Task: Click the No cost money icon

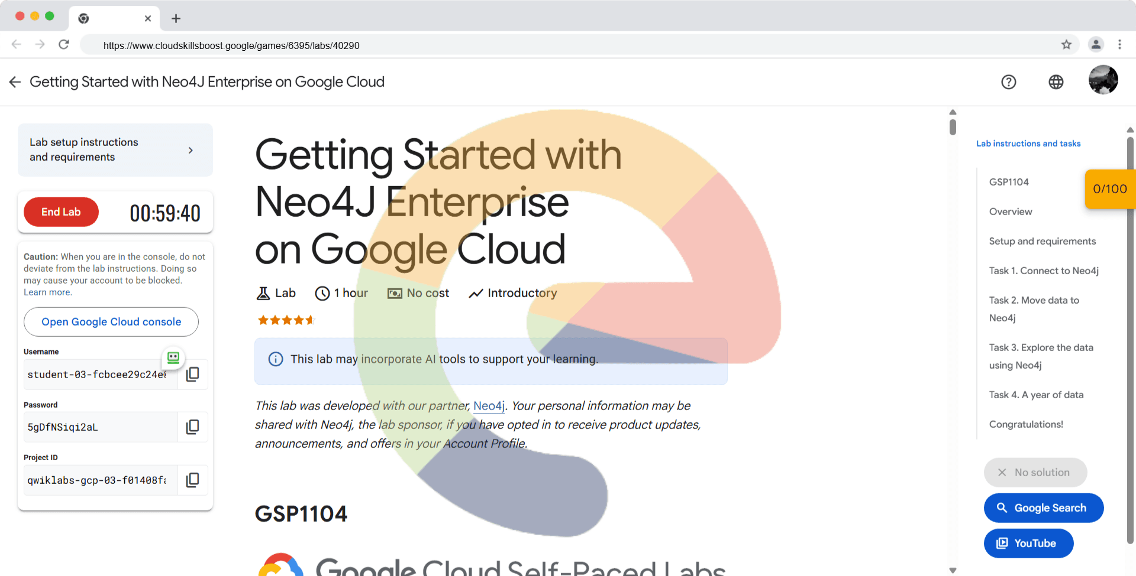Action: [395, 293]
